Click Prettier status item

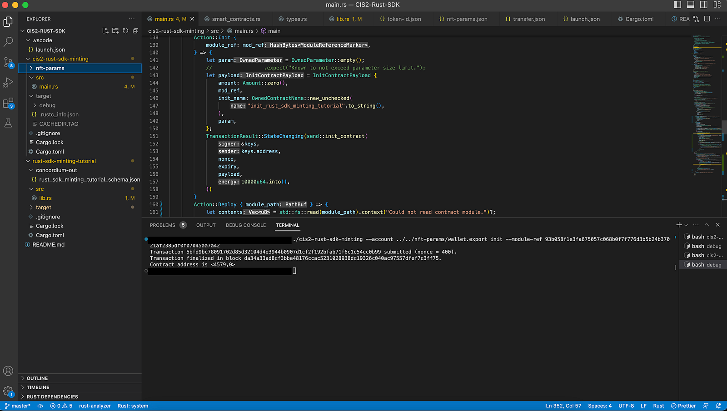pyautogui.click(x=683, y=406)
